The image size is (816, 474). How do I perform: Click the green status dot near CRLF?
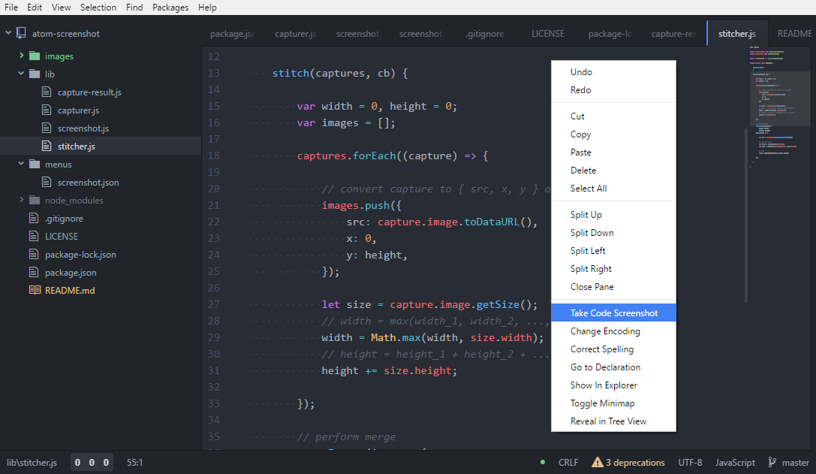tap(542, 463)
